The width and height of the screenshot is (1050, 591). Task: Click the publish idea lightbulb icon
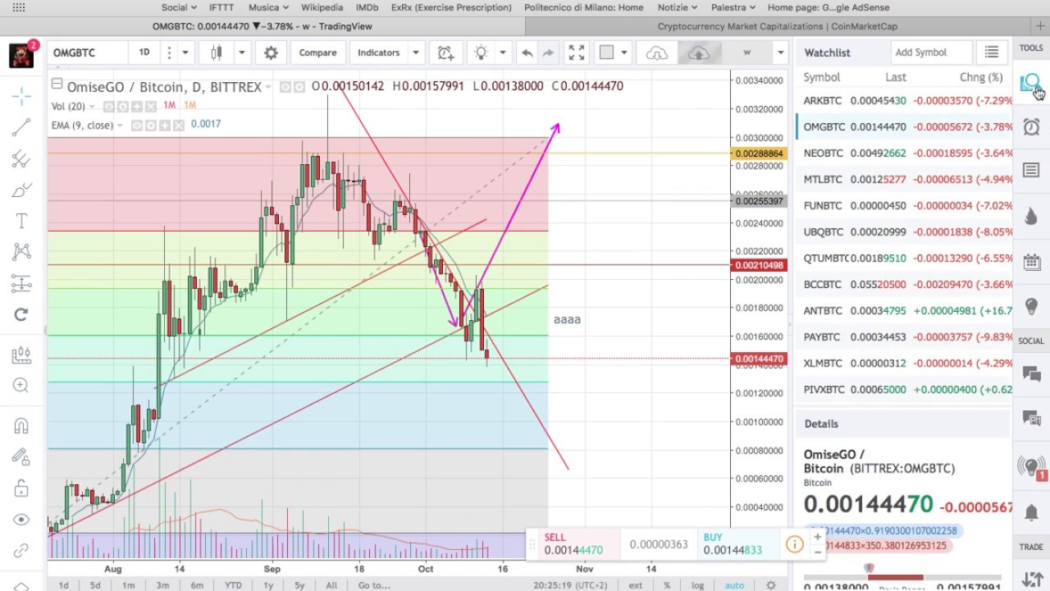(x=481, y=53)
